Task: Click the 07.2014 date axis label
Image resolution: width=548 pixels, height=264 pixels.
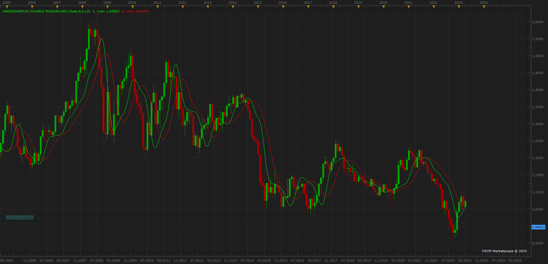Action: 247,261
